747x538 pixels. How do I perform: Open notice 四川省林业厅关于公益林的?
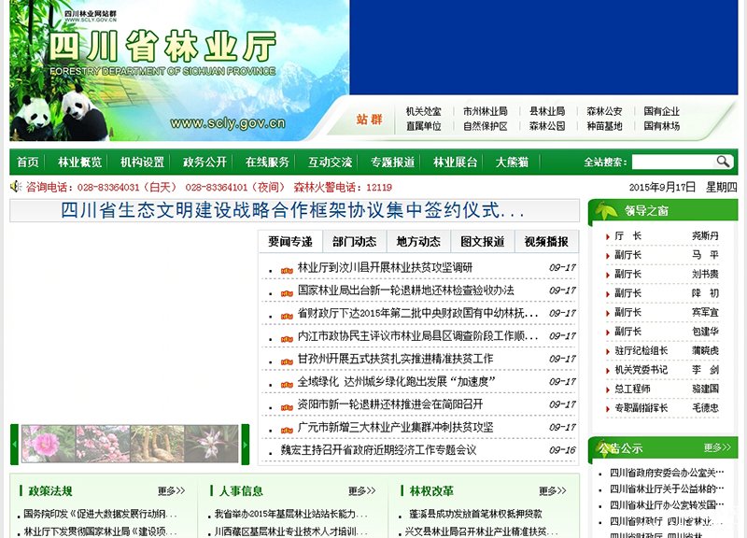[667, 488]
